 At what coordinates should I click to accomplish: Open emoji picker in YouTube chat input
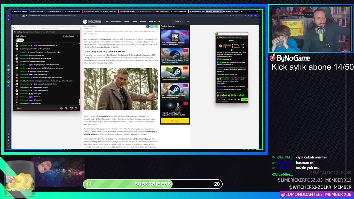click(61, 108)
